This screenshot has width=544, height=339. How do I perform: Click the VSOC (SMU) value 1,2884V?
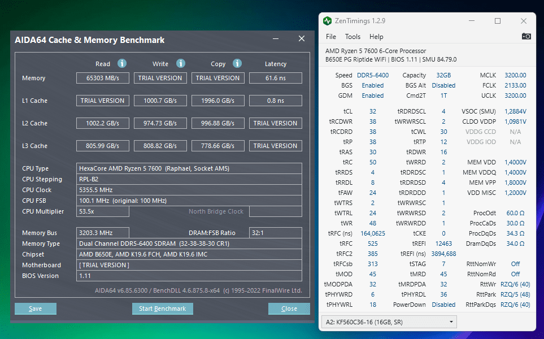tap(515, 111)
